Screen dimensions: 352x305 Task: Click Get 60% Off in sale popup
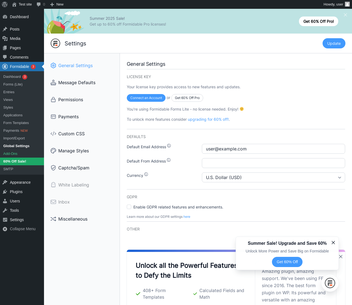287,262
